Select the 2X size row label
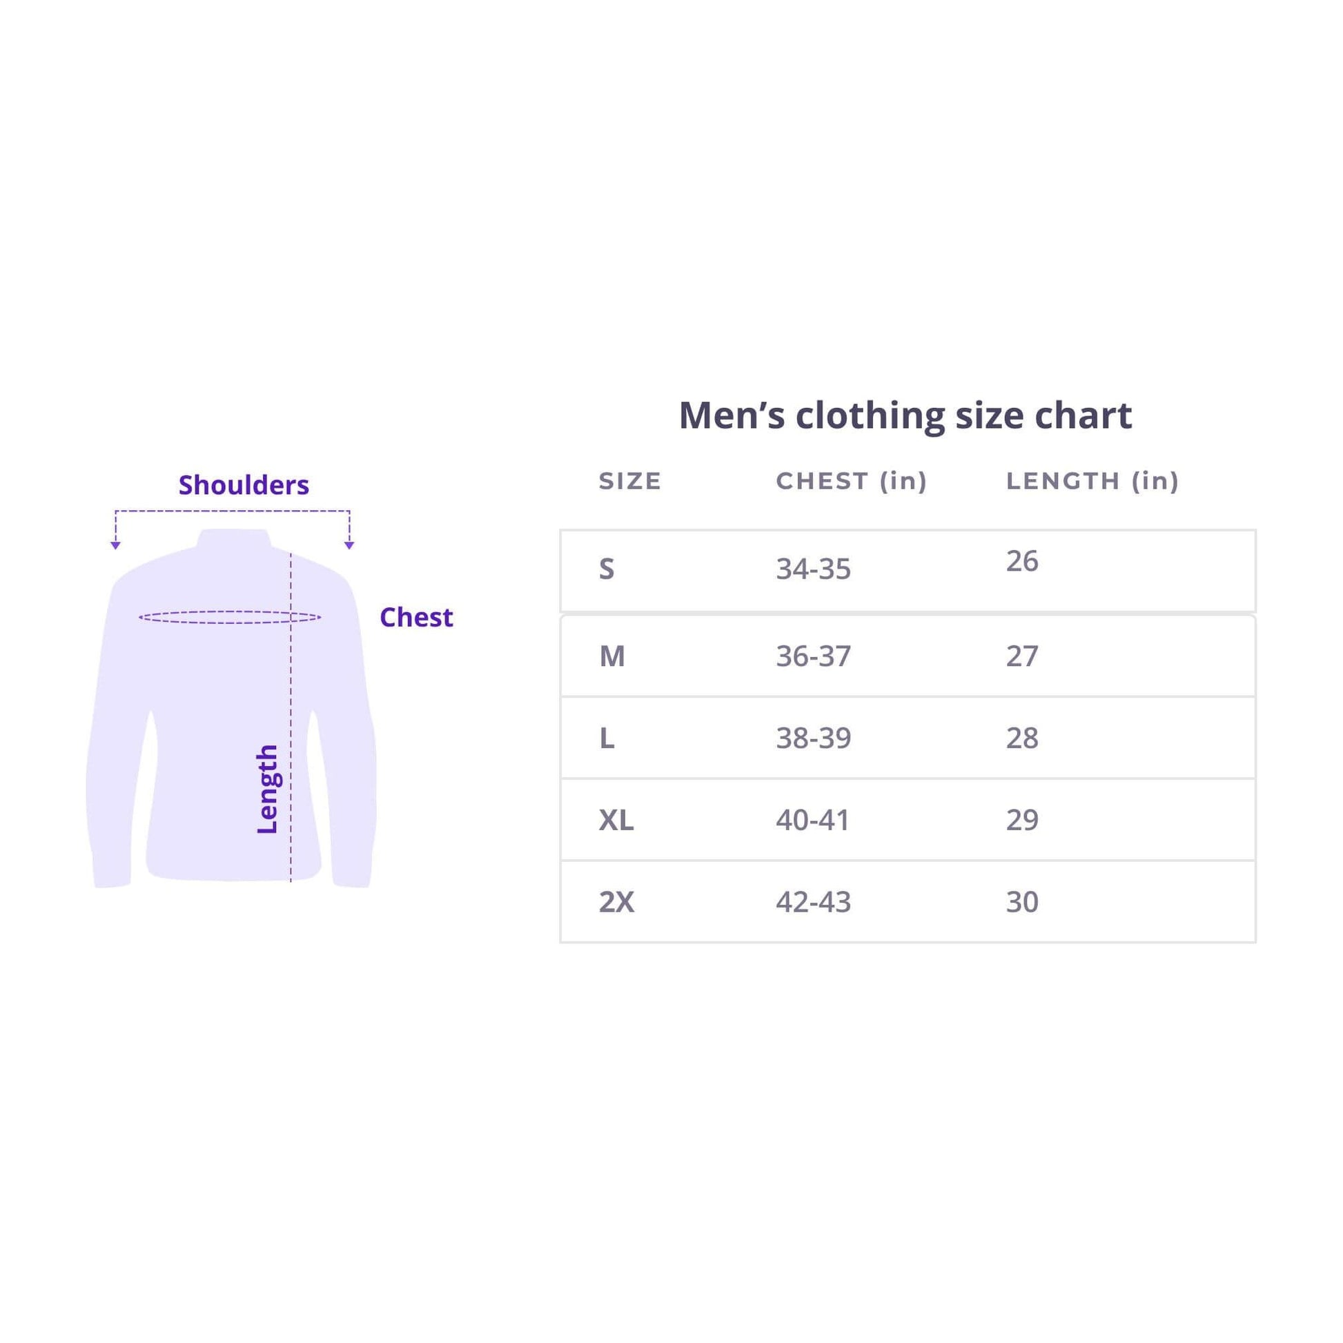The width and height of the screenshot is (1343, 1343). click(x=616, y=902)
